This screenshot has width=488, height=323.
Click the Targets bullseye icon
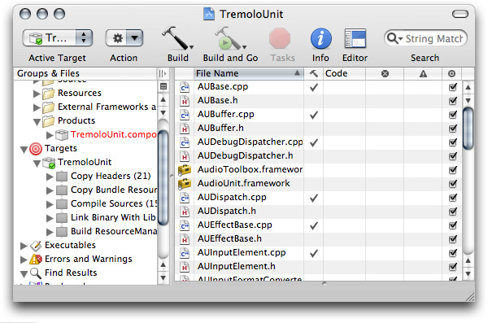36,149
